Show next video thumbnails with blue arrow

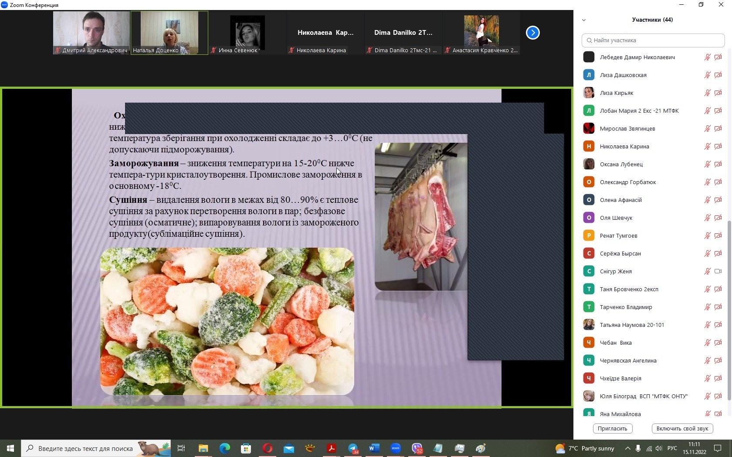pos(532,33)
